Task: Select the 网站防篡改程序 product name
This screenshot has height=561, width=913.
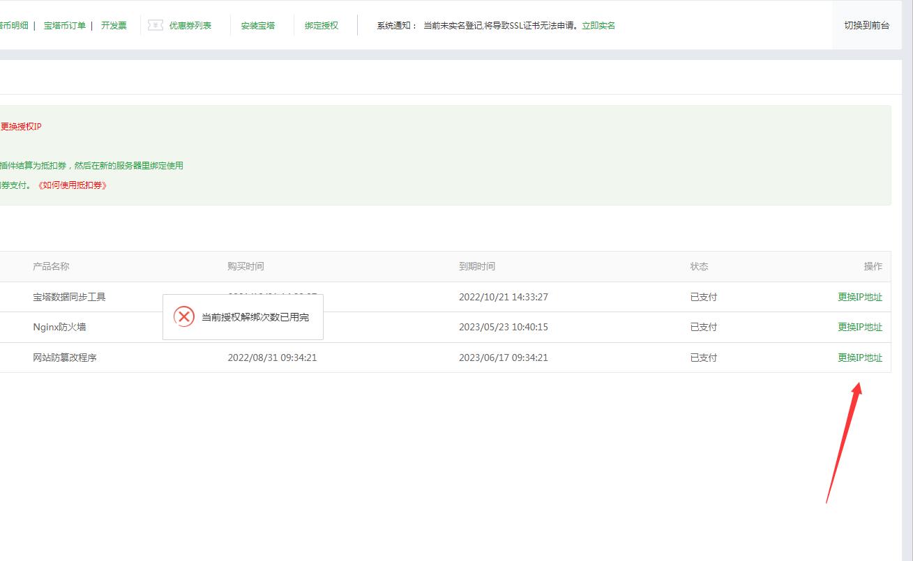Action: [x=65, y=358]
